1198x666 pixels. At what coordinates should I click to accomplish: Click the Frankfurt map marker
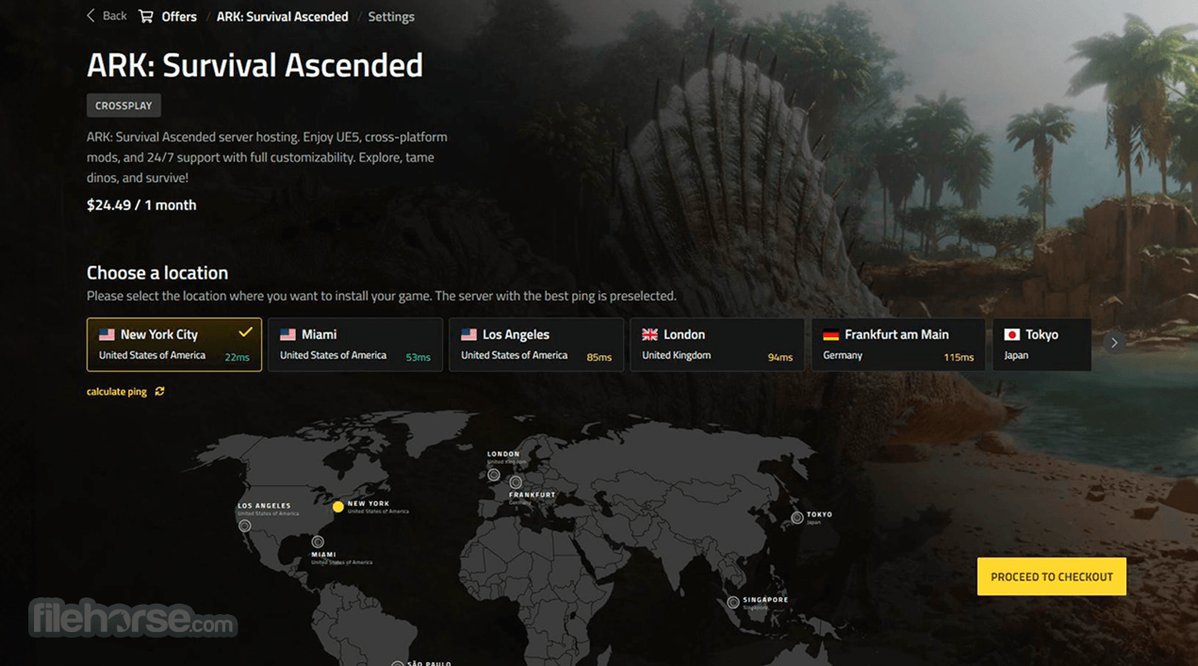516,482
